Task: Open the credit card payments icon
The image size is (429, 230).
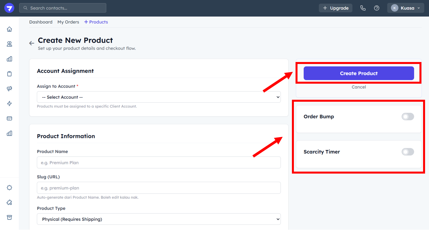Action: pyautogui.click(x=10, y=118)
